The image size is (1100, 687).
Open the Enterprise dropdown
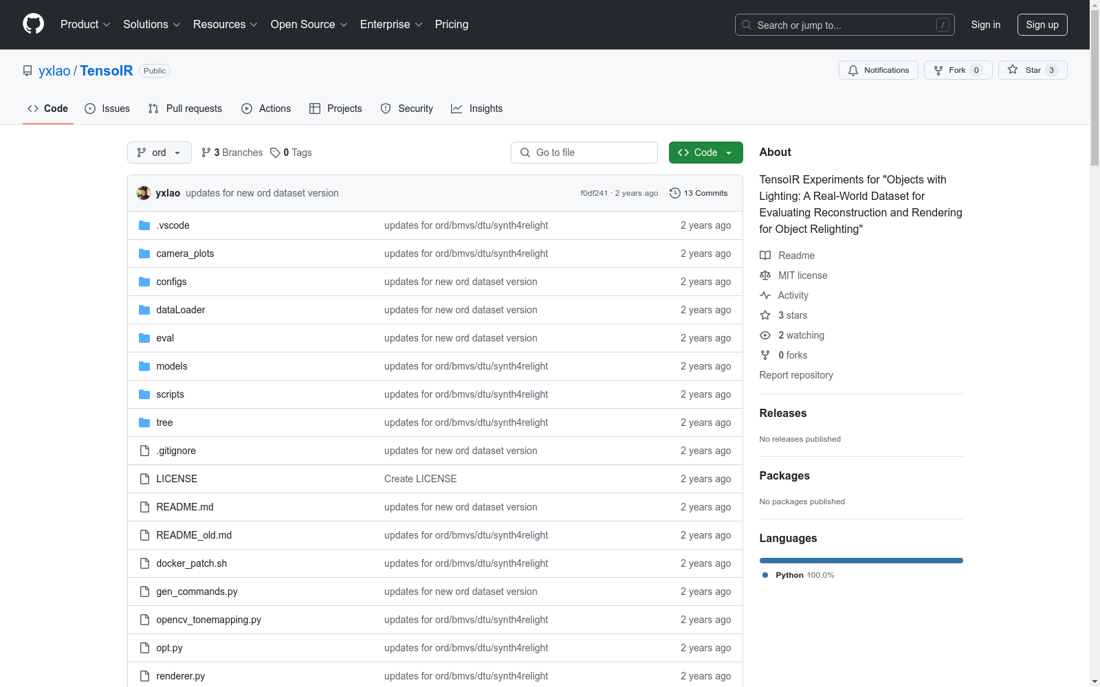391,24
